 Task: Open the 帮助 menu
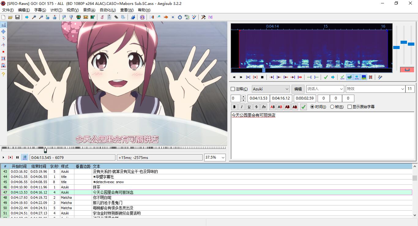click(x=144, y=10)
